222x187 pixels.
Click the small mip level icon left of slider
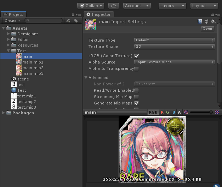pyautogui.click(x=186, y=112)
